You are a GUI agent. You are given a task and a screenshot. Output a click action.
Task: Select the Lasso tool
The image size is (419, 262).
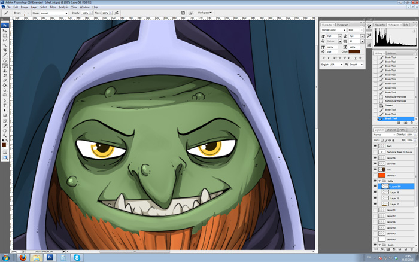(x=5, y=40)
